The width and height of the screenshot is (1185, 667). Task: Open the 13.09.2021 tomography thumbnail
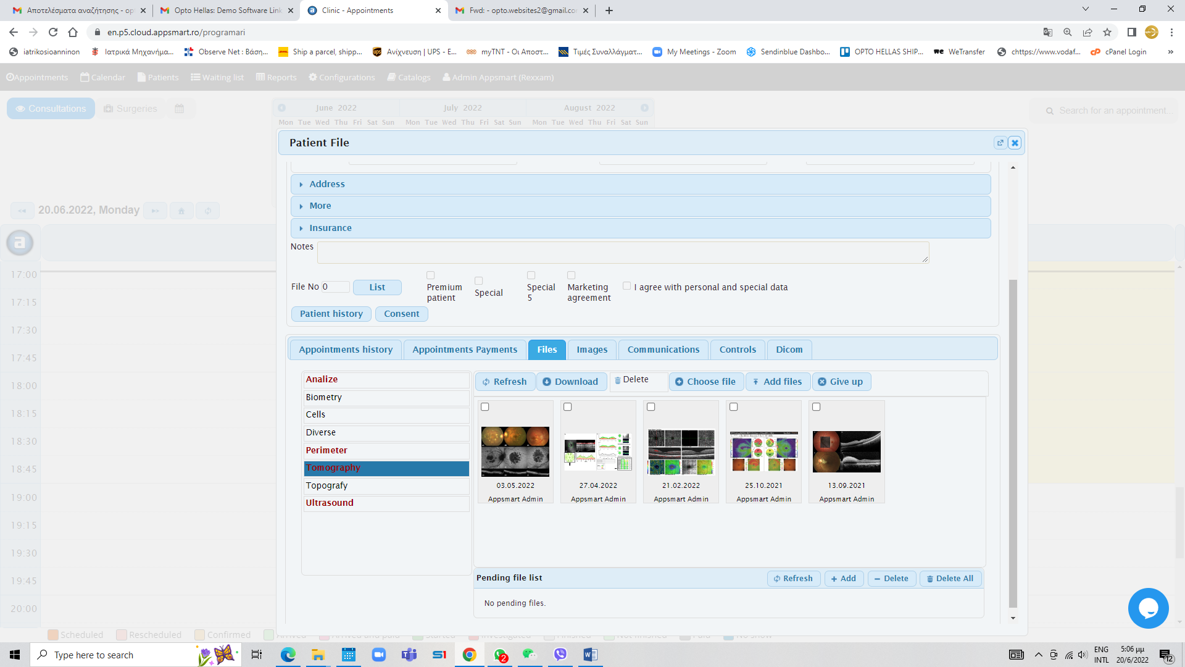tap(847, 452)
